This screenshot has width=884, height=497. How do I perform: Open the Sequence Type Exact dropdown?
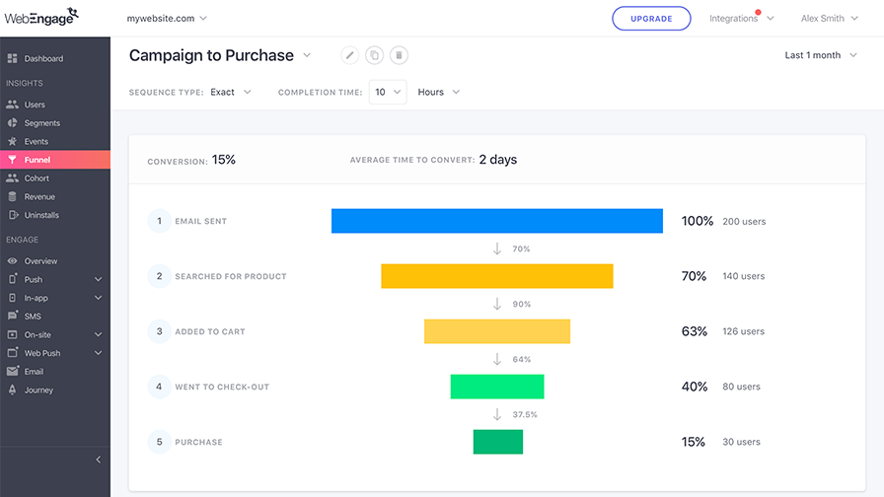[231, 92]
